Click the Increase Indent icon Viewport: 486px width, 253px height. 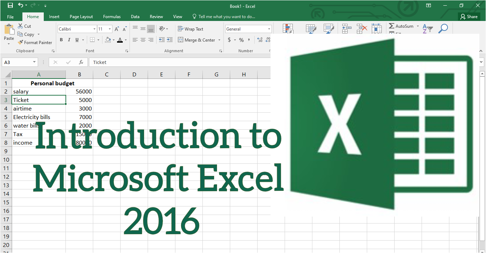pos(169,40)
